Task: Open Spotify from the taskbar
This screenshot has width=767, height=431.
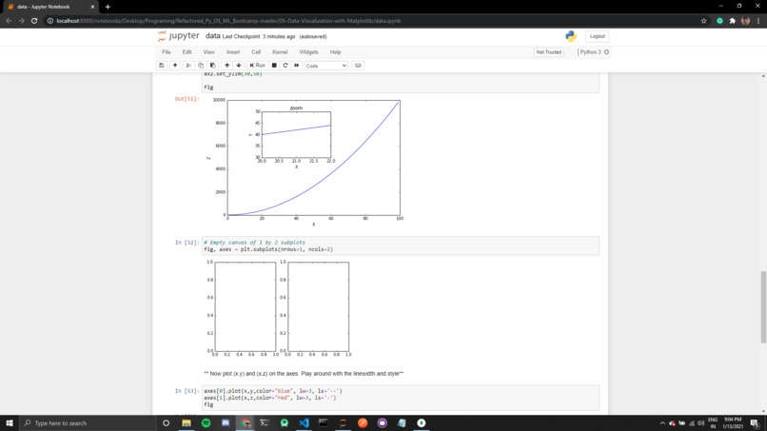Action: [206, 423]
